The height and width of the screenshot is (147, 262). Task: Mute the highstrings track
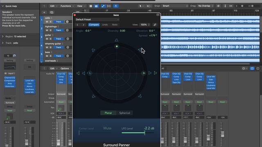[47, 30]
